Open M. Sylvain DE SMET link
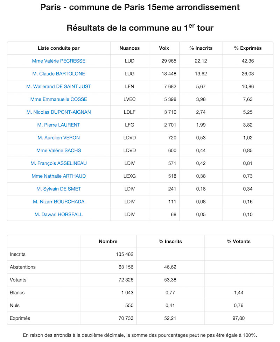280x342 pixels. (x=59, y=189)
